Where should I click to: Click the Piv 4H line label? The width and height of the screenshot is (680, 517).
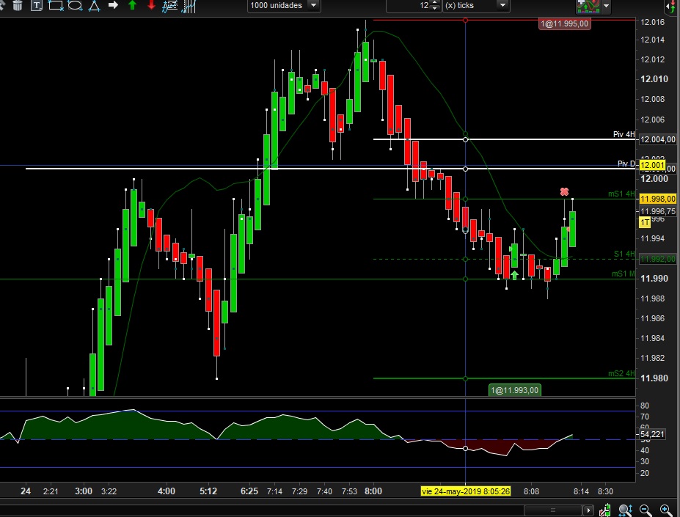click(x=624, y=134)
